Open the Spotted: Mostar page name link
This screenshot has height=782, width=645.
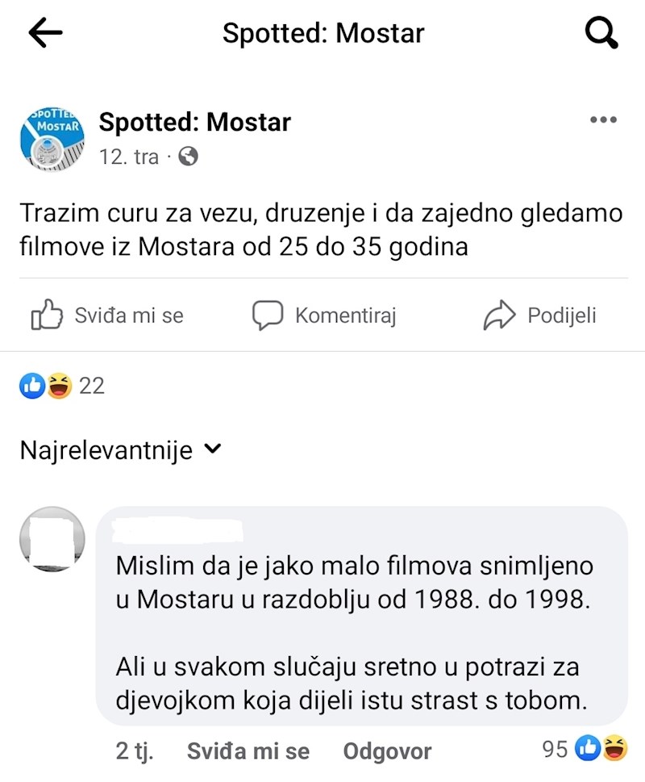click(194, 122)
